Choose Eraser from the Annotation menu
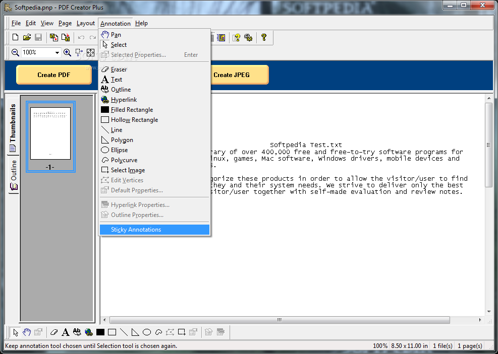 click(155, 69)
